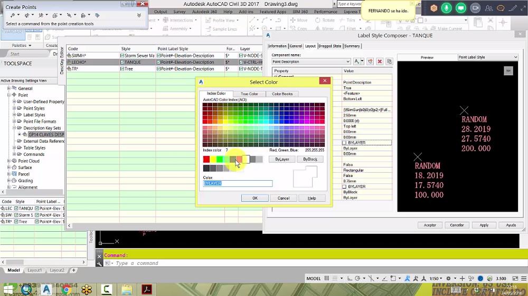Confirm color with the OK button

pos(255,198)
